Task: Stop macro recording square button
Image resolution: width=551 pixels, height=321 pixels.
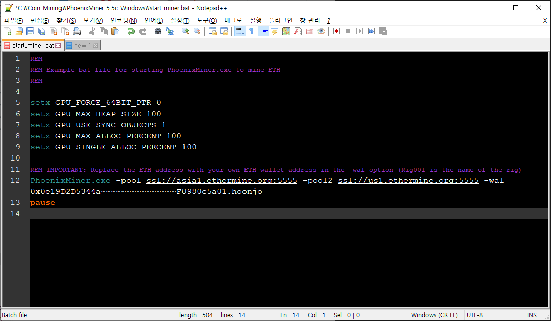Action: [x=348, y=31]
